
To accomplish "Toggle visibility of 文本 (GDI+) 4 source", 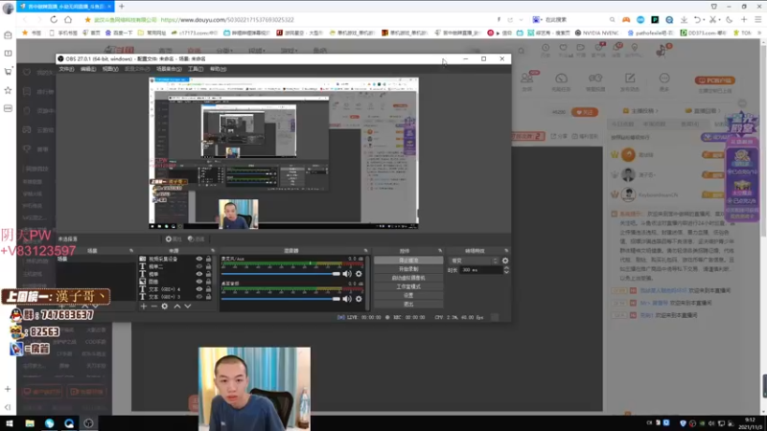I will coord(198,289).
